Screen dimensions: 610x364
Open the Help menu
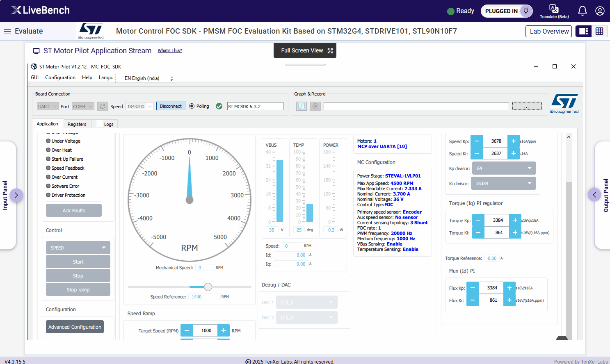pyautogui.click(x=87, y=77)
